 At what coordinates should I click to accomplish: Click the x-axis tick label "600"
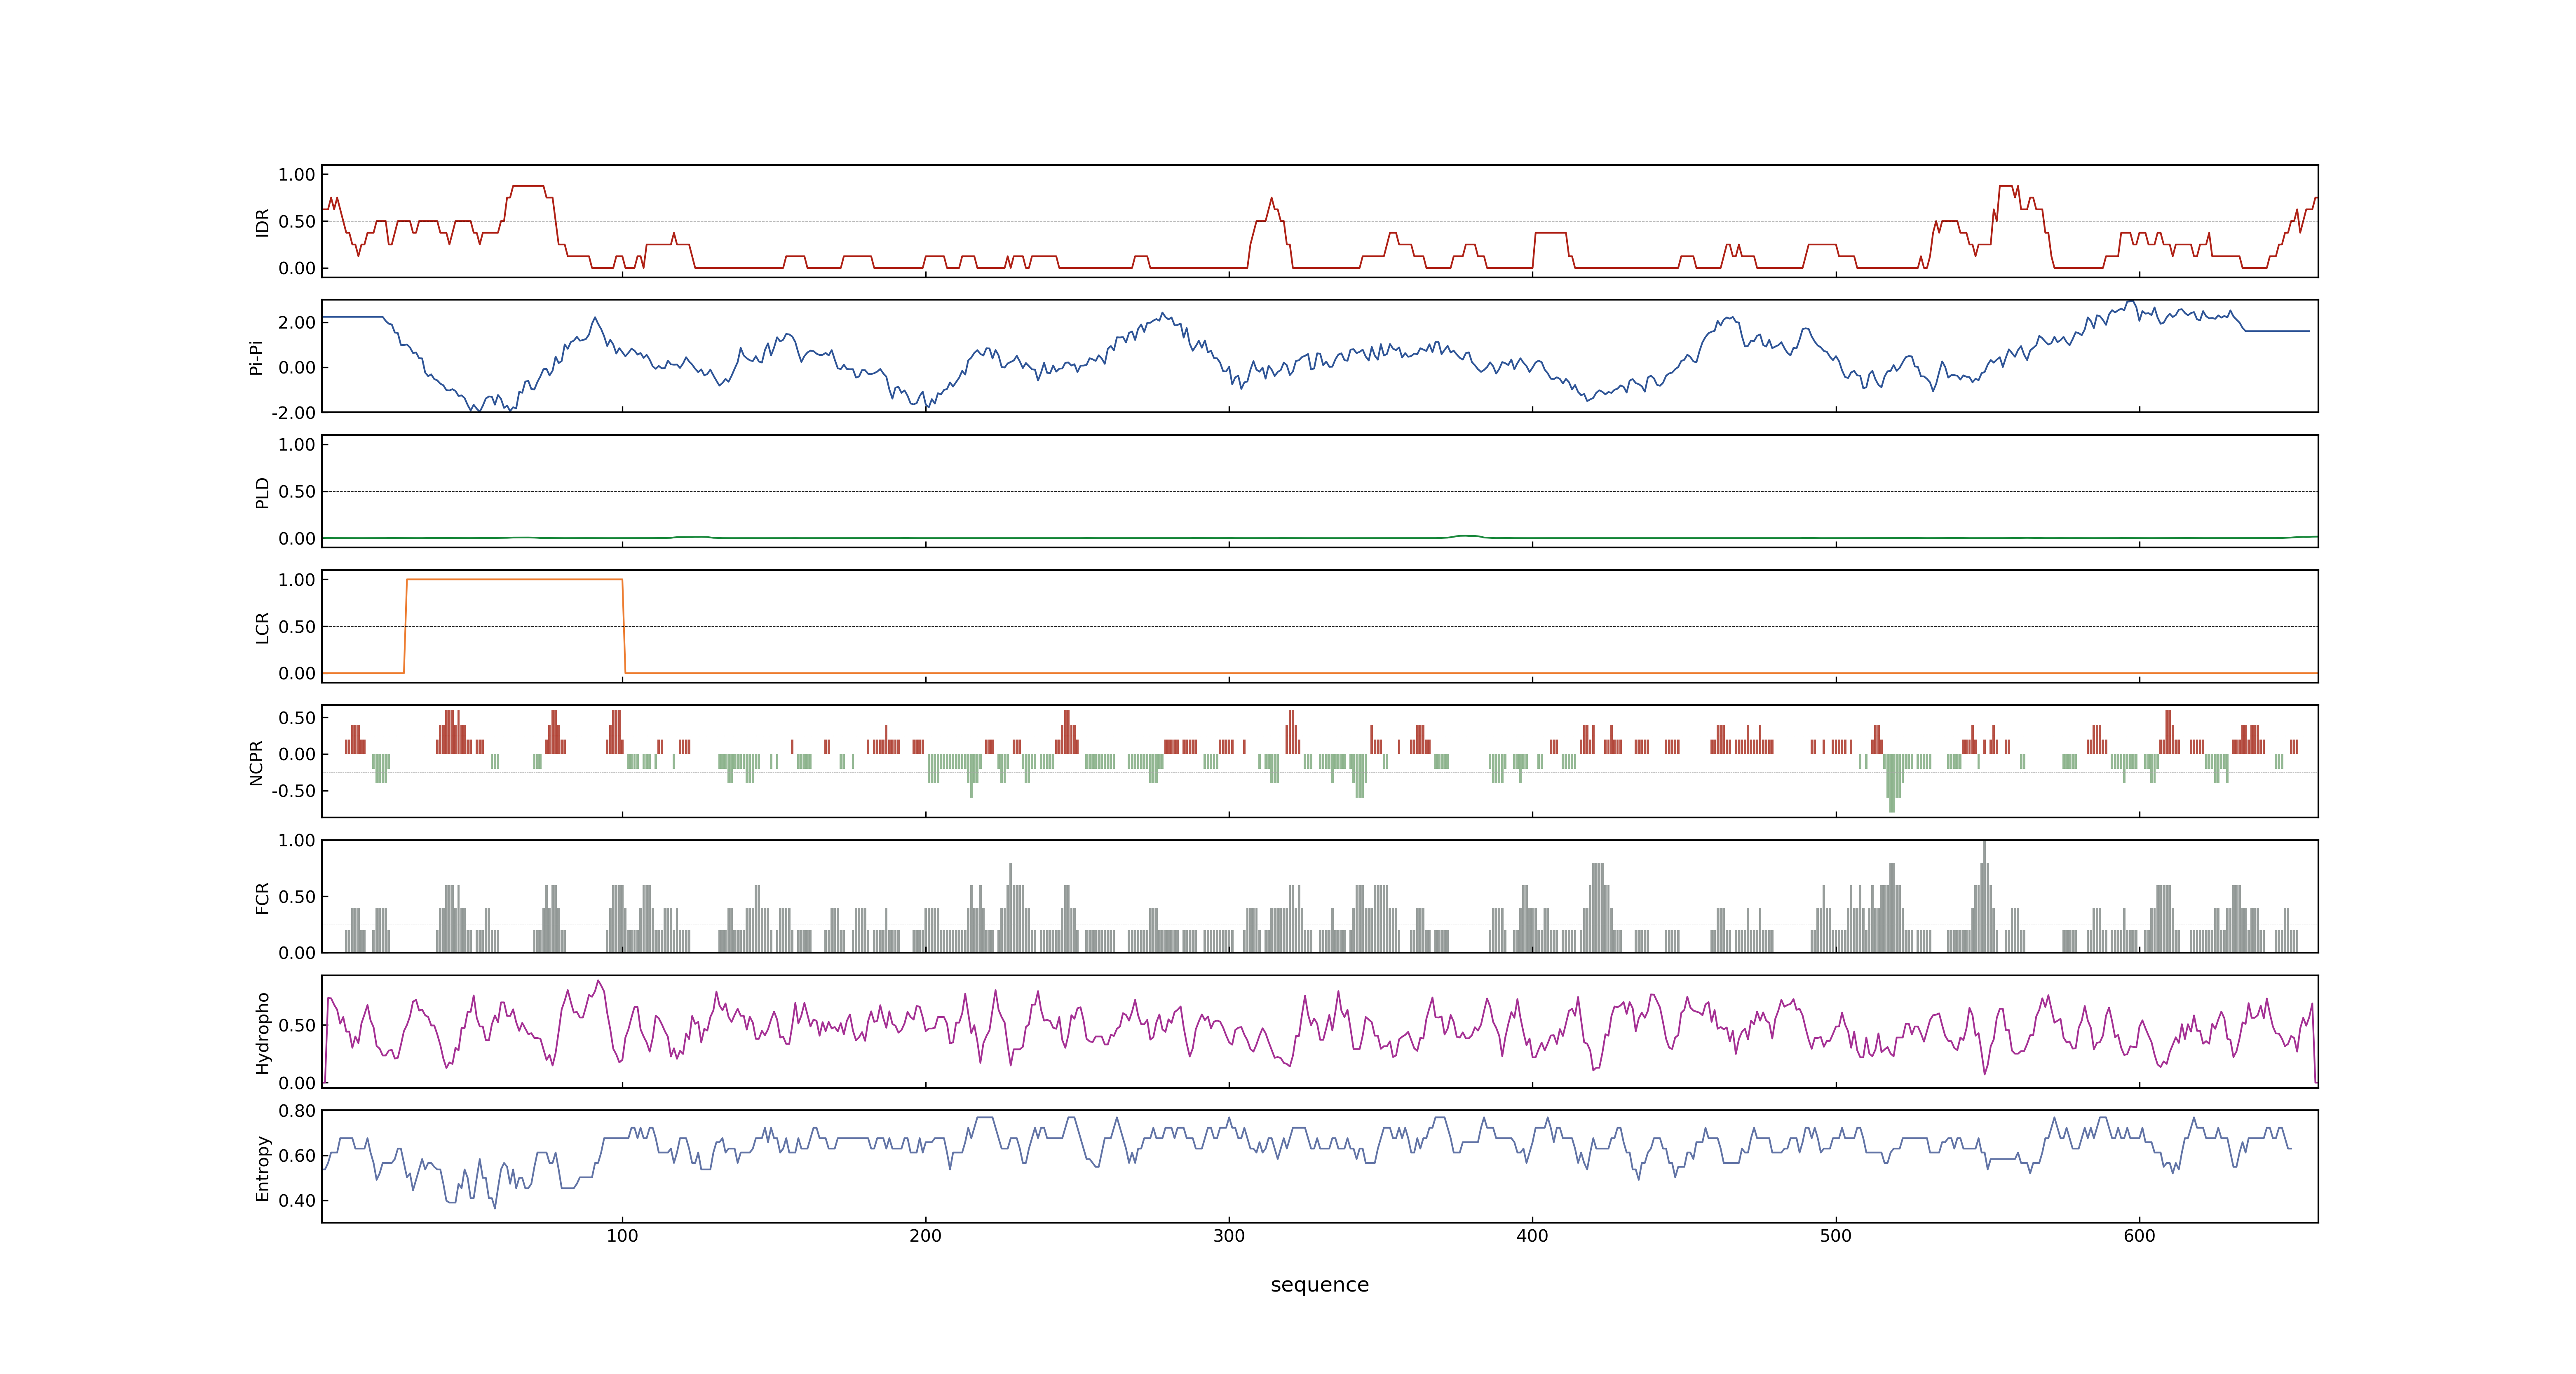(x=2139, y=1236)
